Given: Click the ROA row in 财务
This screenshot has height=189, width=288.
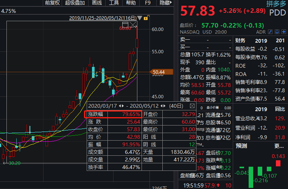Looking at the screenshot, I should pyautogui.click(x=260, y=74).
